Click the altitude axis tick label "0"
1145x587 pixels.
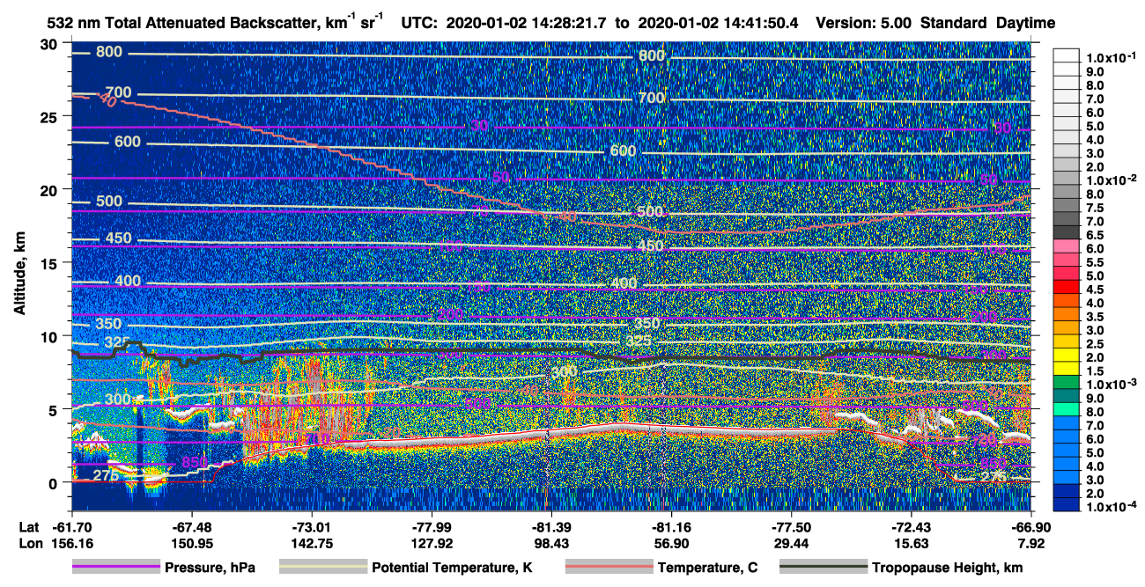point(55,482)
